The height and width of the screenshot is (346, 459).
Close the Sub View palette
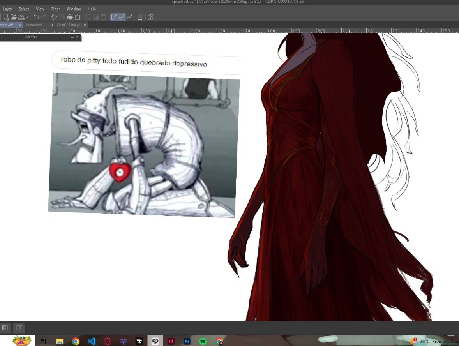(x=77, y=37)
